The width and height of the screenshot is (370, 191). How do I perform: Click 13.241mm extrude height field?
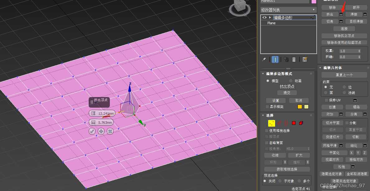point(106,114)
